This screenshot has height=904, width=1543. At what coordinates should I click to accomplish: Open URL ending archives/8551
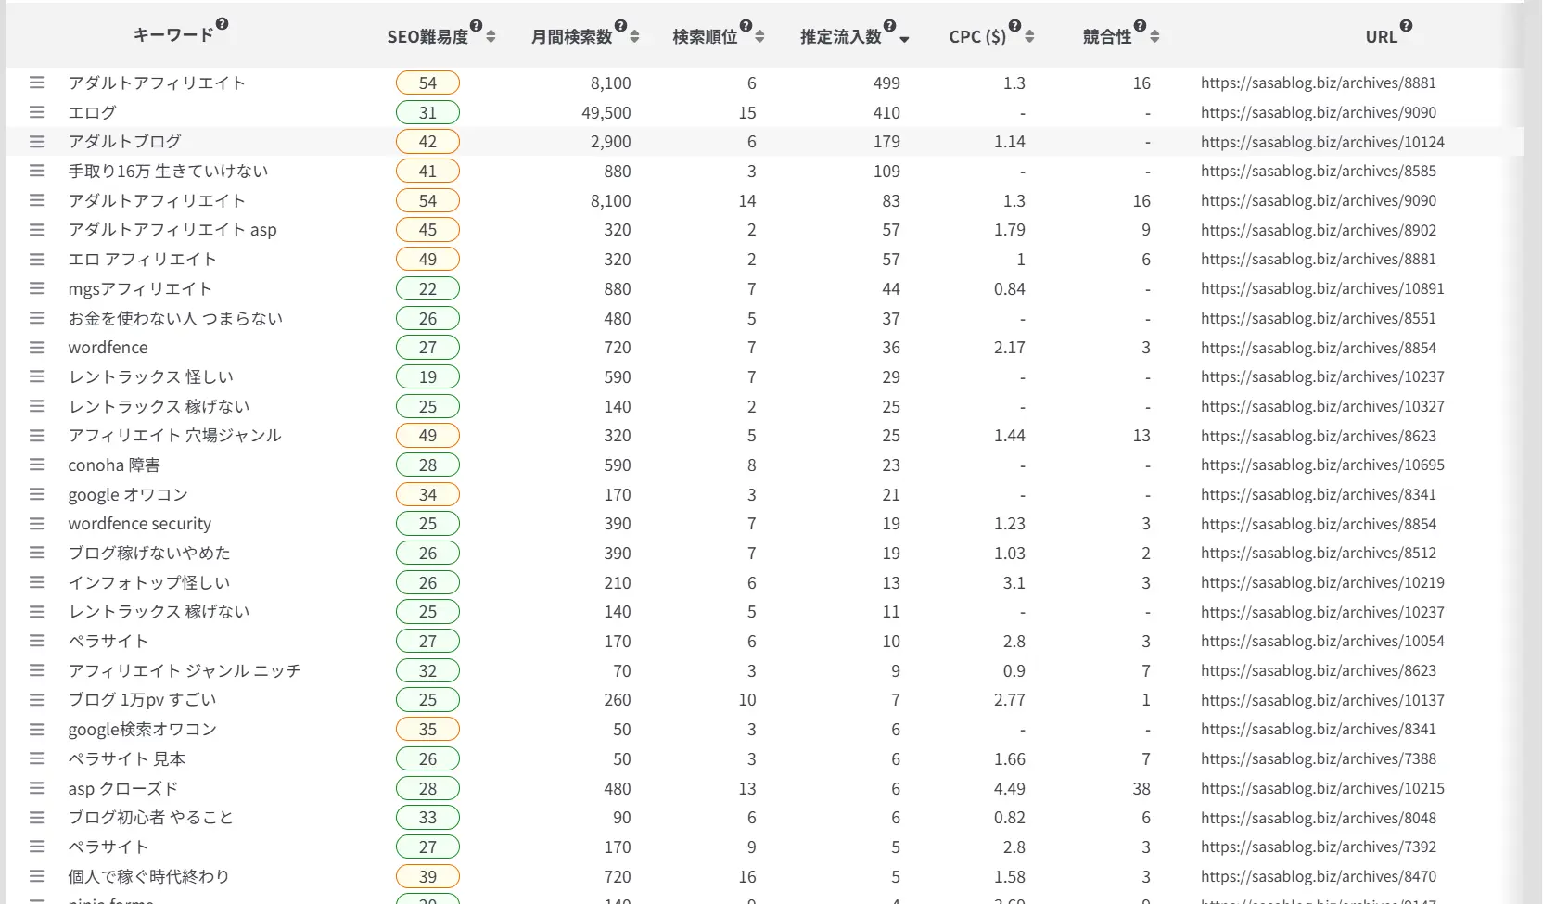(1319, 318)
